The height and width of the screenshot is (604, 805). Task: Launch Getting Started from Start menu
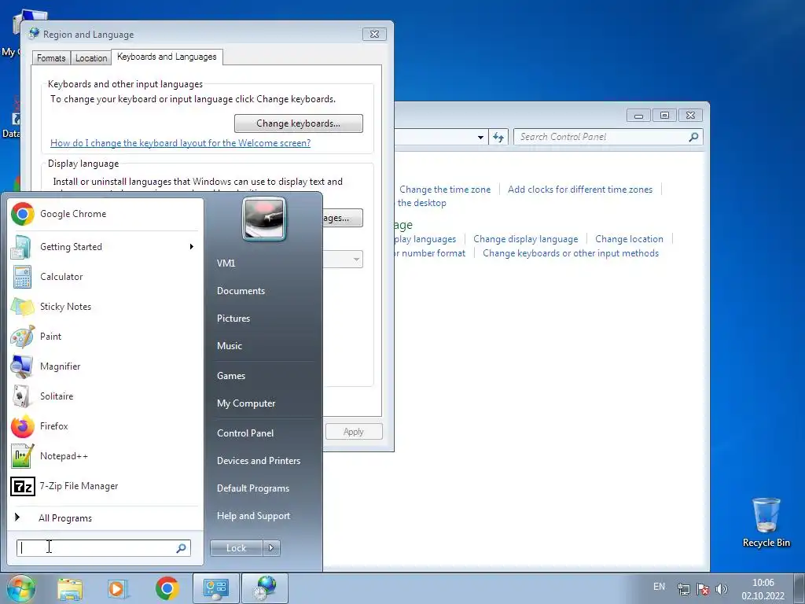tap(105, 247)
